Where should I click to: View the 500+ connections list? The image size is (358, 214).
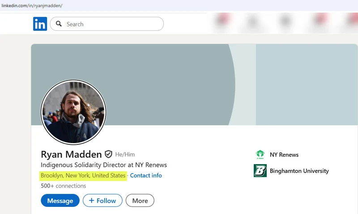pyautogui.click(x=63, y=185)
